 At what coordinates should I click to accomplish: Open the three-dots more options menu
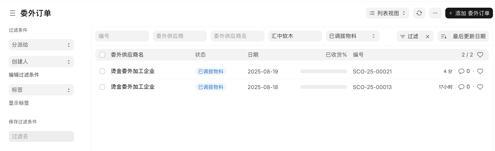pos(435,13)
